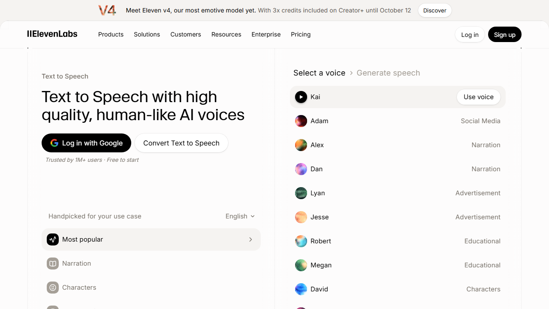The image size is (549, 309).
Task: Click the Generate speech breadcrumb step
Action: 388,73
